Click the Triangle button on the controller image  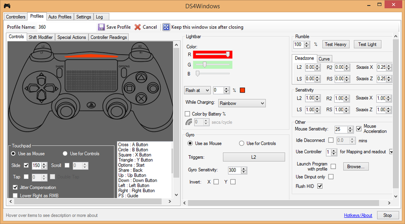(140, 77)
